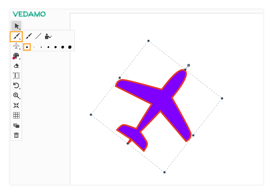Select the third brush size dot
This screenshot has width=273, height=194.
(x=48, y=47)
